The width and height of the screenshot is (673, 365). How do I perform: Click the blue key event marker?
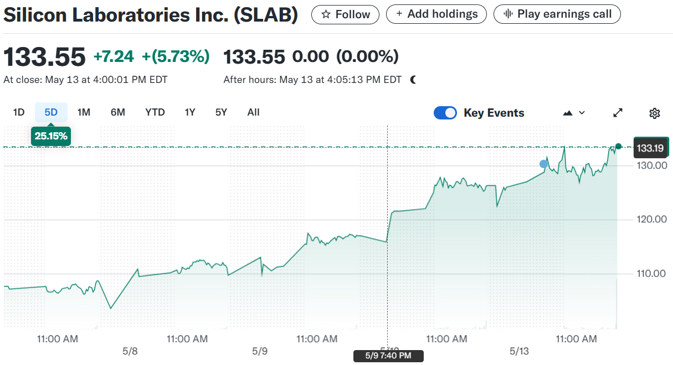(x=544, y=164)
